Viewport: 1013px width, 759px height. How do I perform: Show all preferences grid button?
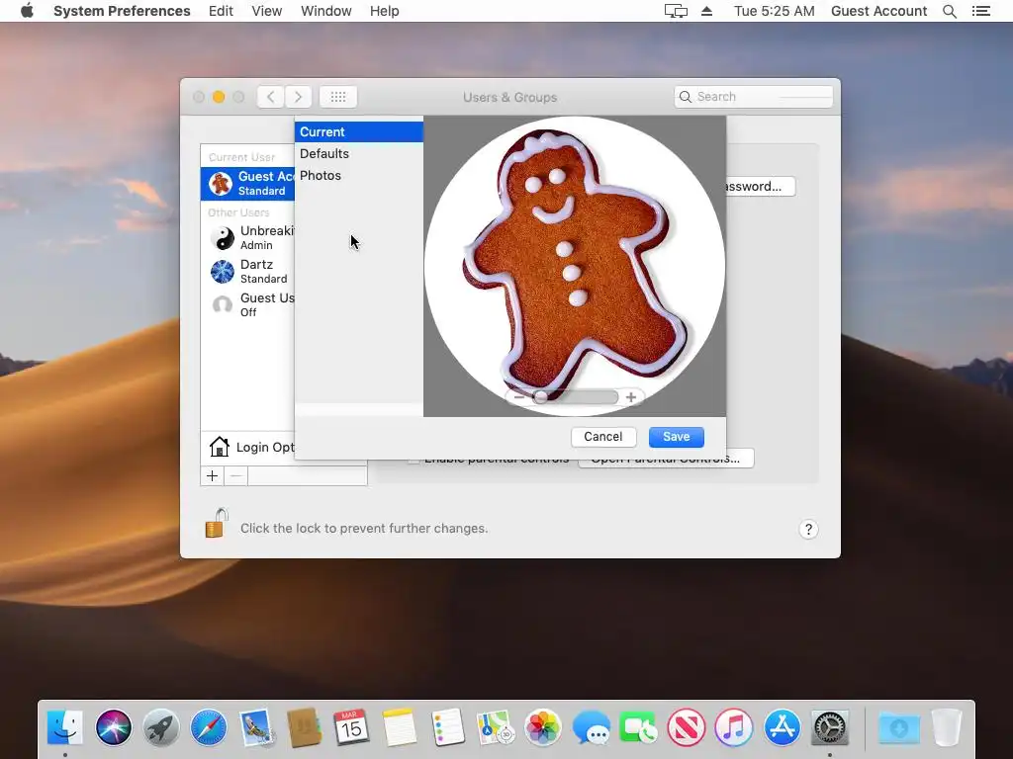pos(338,97)
